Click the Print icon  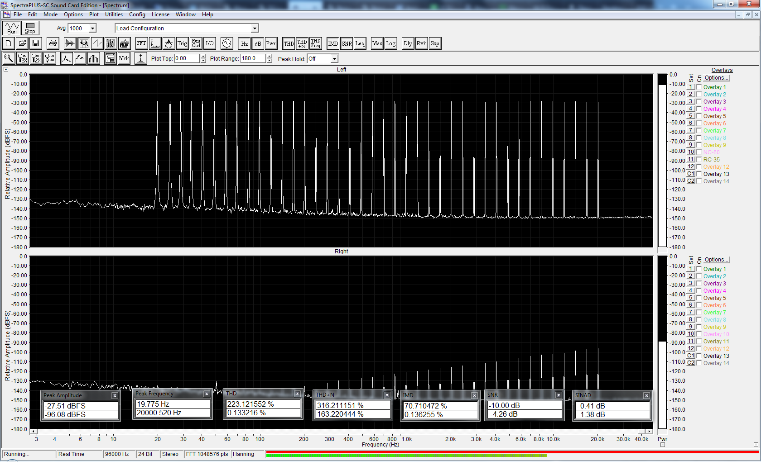coord(53,43)
